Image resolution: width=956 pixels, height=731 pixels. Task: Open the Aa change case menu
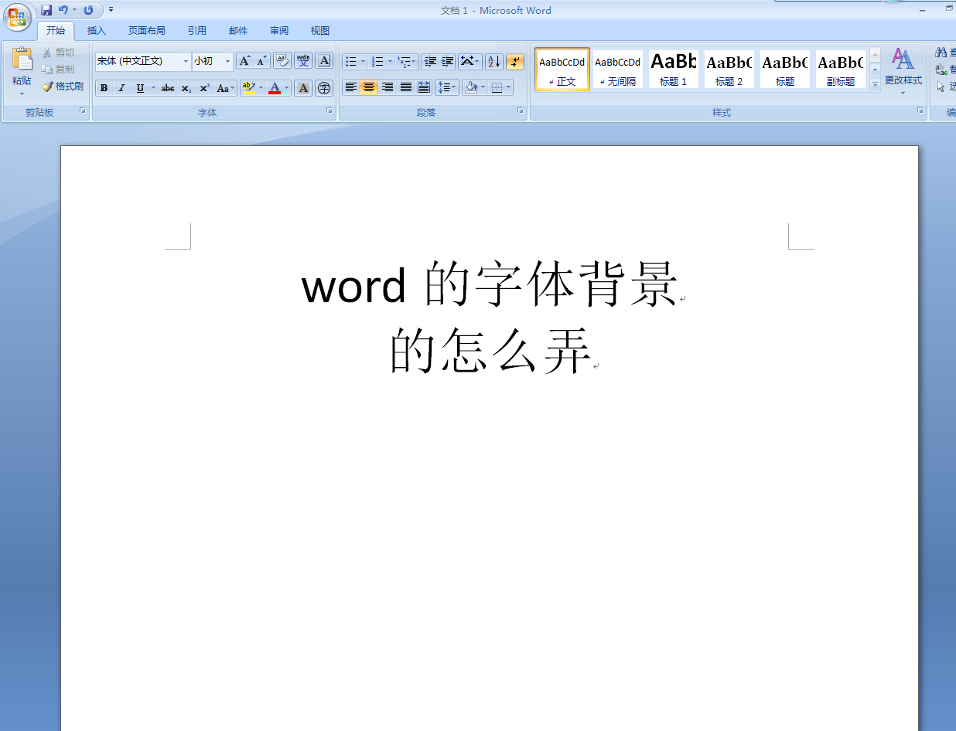[x=225, y=88]
